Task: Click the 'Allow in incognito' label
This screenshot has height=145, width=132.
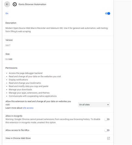Action: pyautogui.click(x=14, y=116)
